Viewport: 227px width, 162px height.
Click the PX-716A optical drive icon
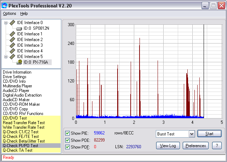[19, 62]
